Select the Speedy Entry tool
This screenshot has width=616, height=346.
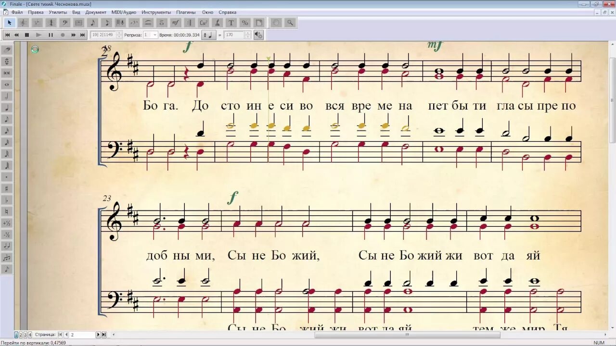(107, 23)
